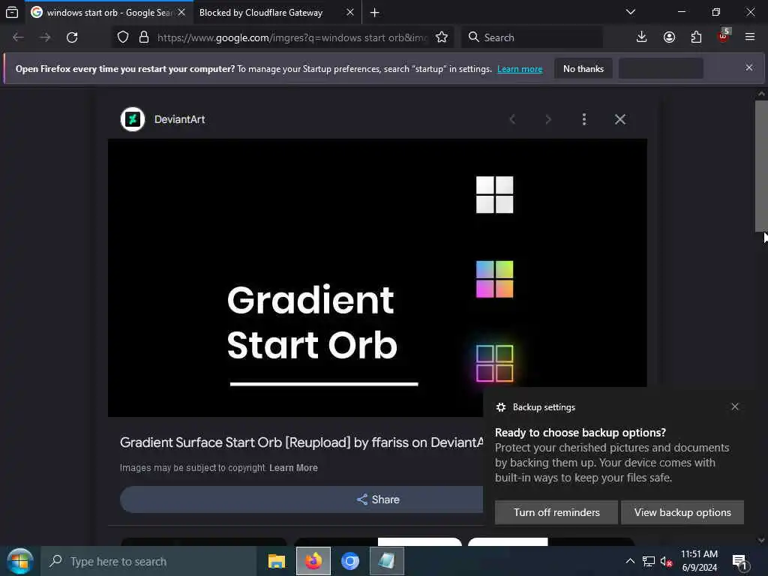Viewport: 768px width, 576px height.
Task: Open File Explorer from taskbar
Action: click(x=276, y=561)
